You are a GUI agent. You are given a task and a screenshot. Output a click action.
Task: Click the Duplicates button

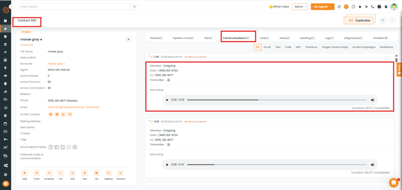(x=359, y=20)
